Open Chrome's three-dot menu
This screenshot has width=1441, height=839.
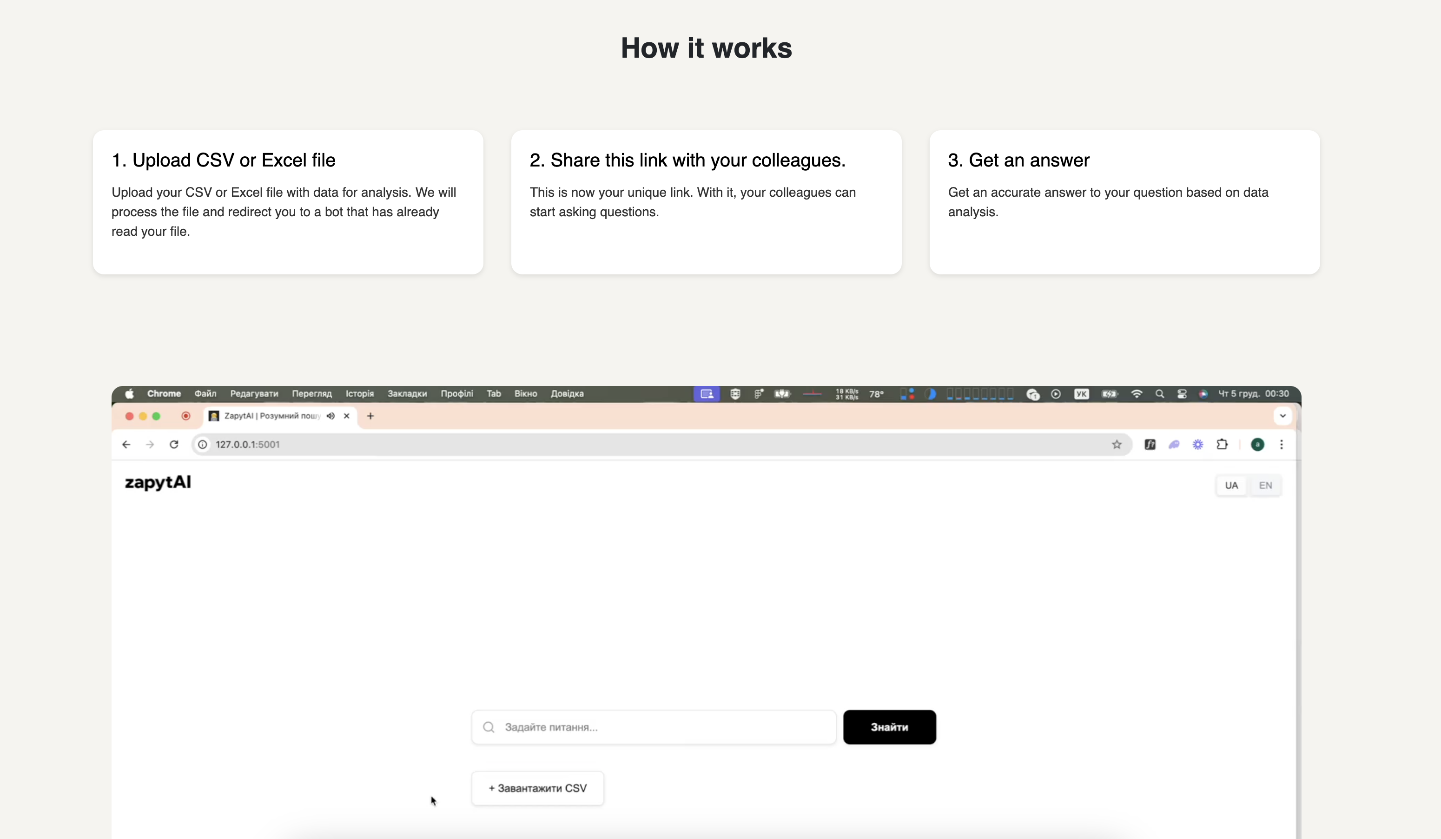[x=1282, y=444]
